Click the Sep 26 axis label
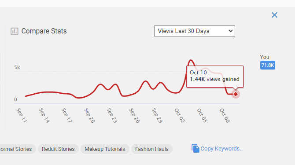Image resolution: width=295 pixels, height=165 pixels. tap(134, 115)
